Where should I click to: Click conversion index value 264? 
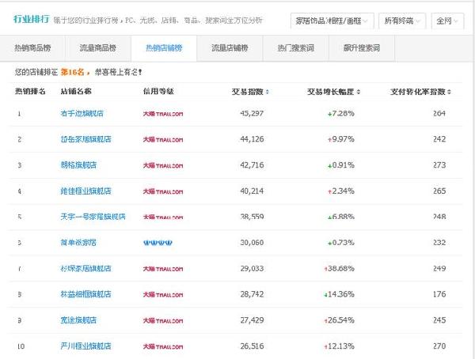[x=439, y=114]
